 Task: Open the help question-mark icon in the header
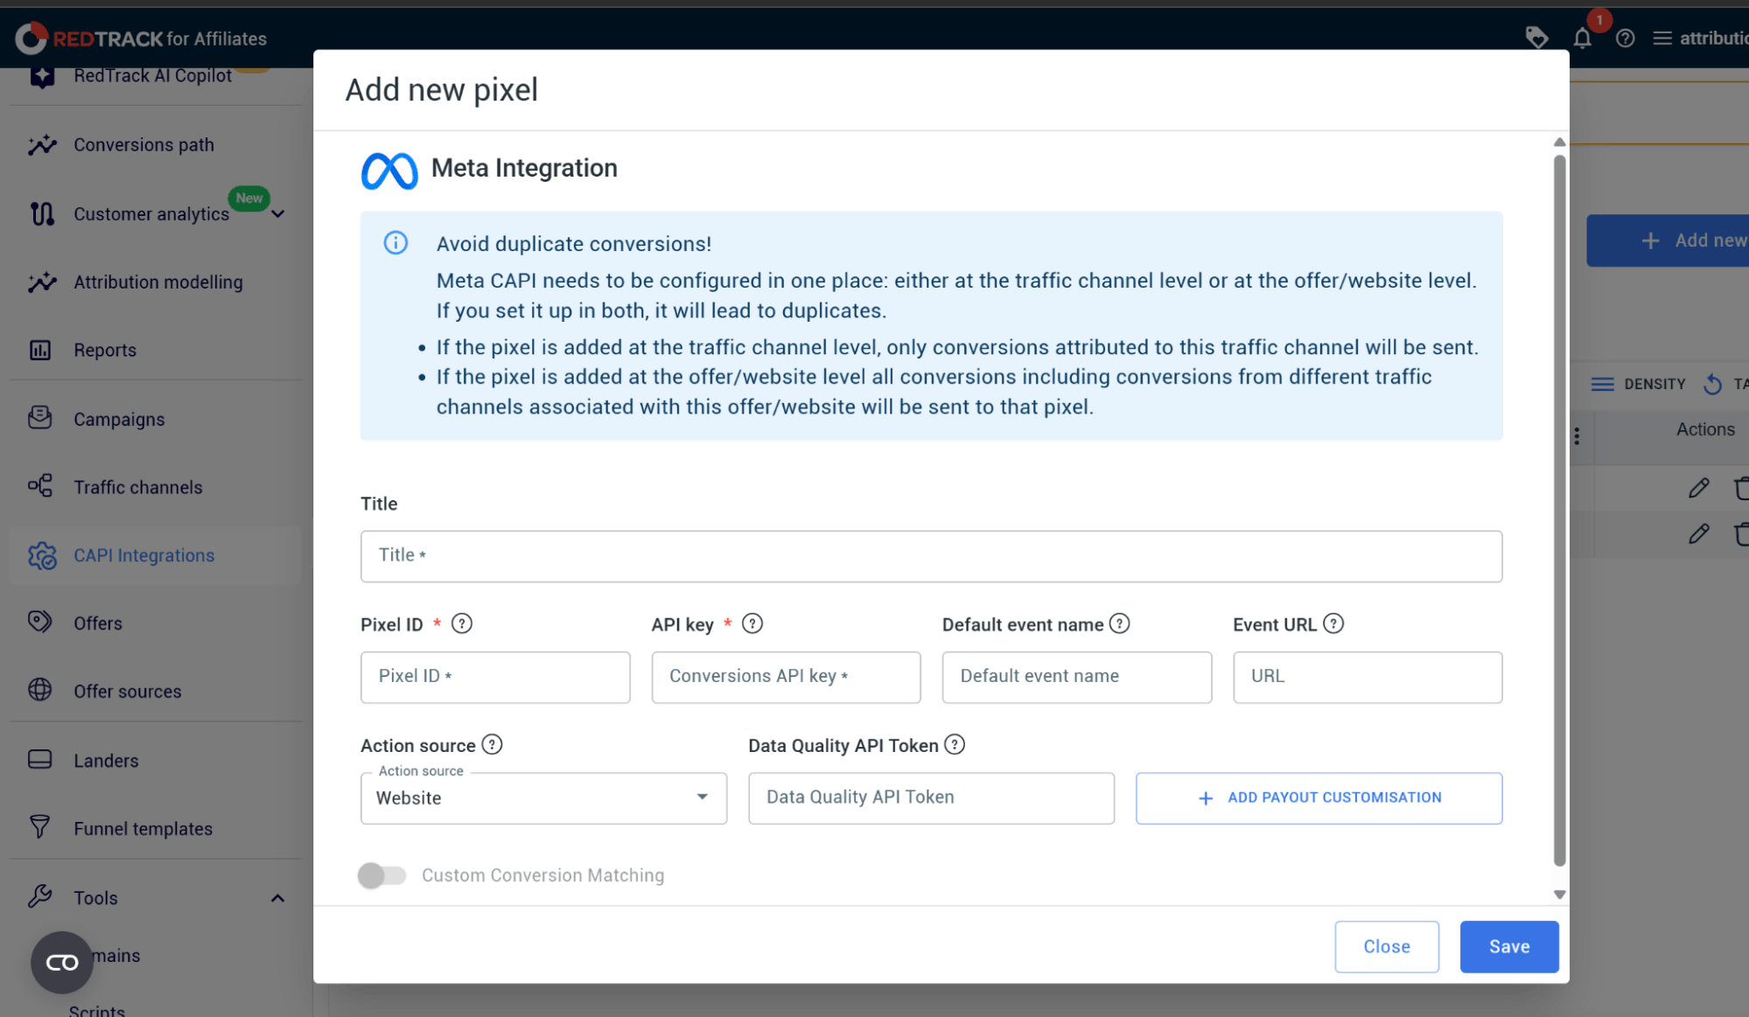(x=1625, y=38)
